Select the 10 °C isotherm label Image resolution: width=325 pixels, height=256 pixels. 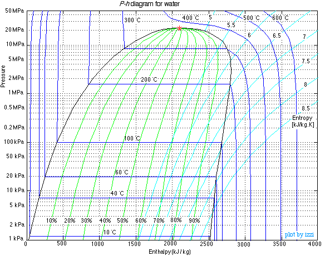110,232
